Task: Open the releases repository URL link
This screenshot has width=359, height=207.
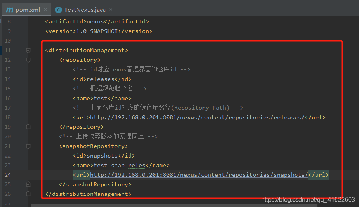Action: (x=197, y=117)
